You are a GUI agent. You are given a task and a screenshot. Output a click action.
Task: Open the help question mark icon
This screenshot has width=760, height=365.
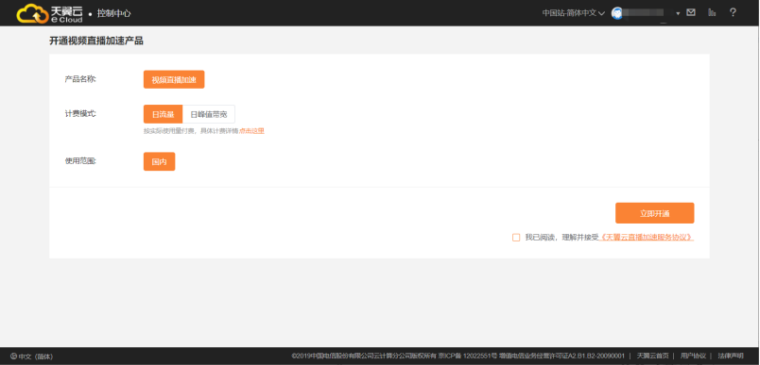(x=733, y=12)
